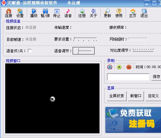Check for updates via the 更新 icon
Screen dimensions: 161x138
click(x=107, y=13)
